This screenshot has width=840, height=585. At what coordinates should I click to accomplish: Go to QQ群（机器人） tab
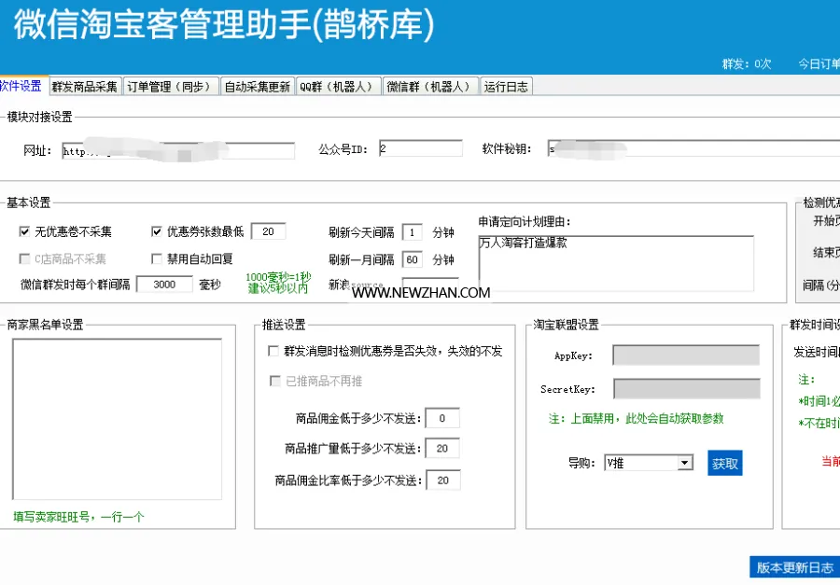point(338,87)
